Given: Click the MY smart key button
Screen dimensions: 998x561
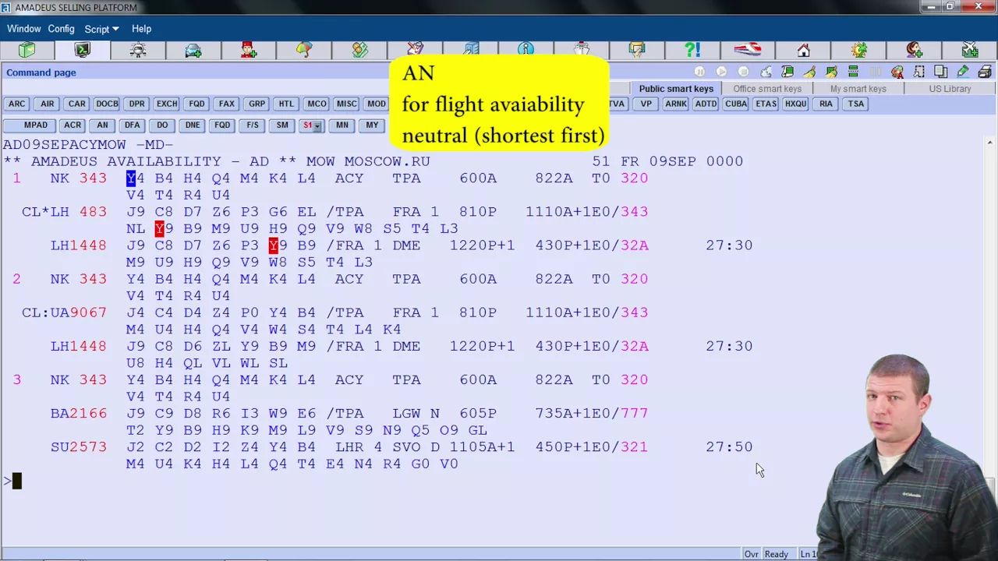Looking at the screenshot, I should (372, 125).
